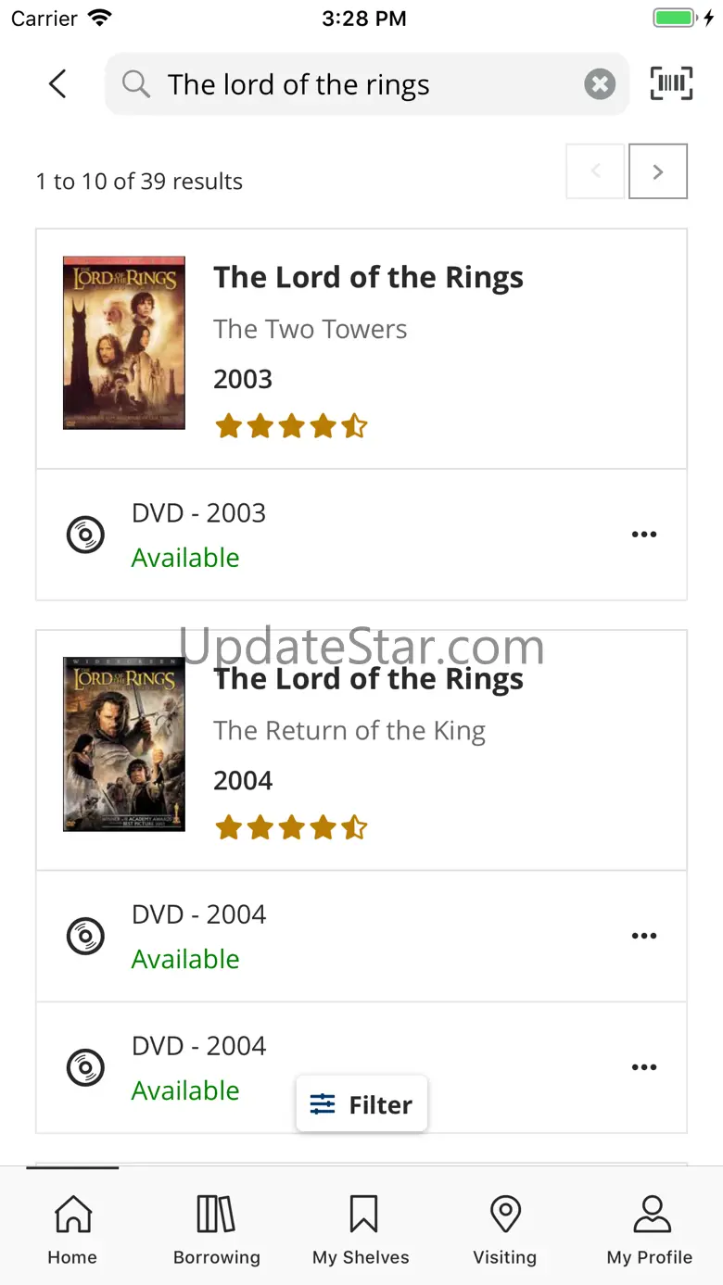Open more options for DVD - 2003

click(644, 534)
